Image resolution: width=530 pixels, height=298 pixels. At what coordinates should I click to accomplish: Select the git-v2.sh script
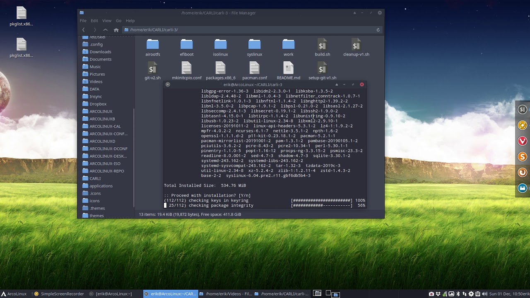point(153,71)
